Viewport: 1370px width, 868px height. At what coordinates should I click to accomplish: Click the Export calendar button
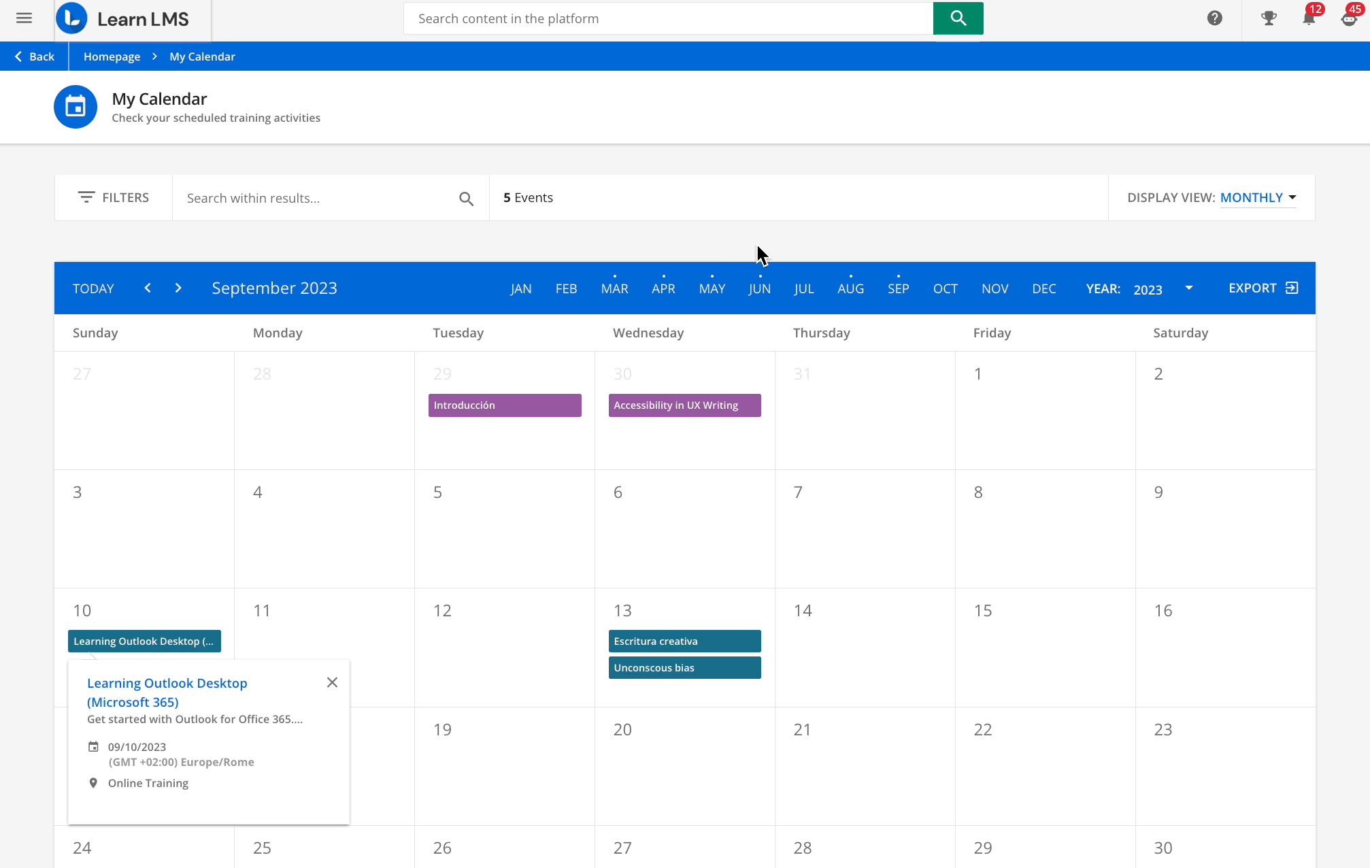click(1263, 288)
